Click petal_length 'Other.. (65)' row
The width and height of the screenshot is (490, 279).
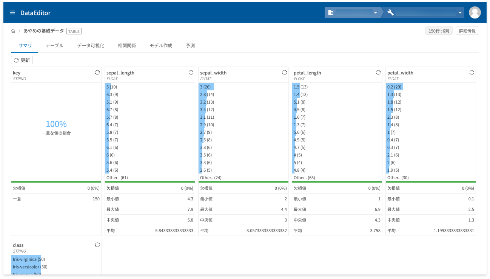(x=337, y=178)
